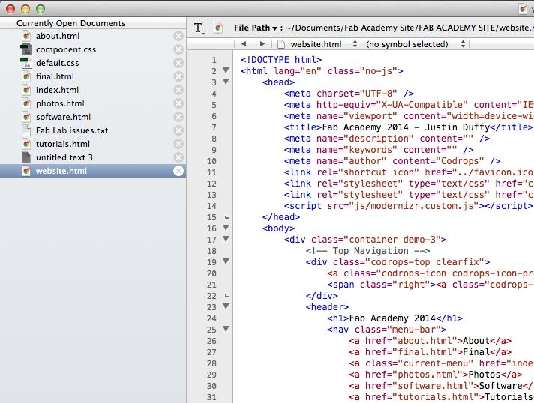This screenshot has height=403, width=534.
Task: Click the final.html file icon
Action: click(26, 76)
